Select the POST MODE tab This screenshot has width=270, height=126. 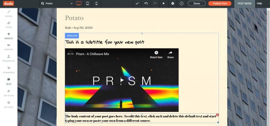pos(244,3)
